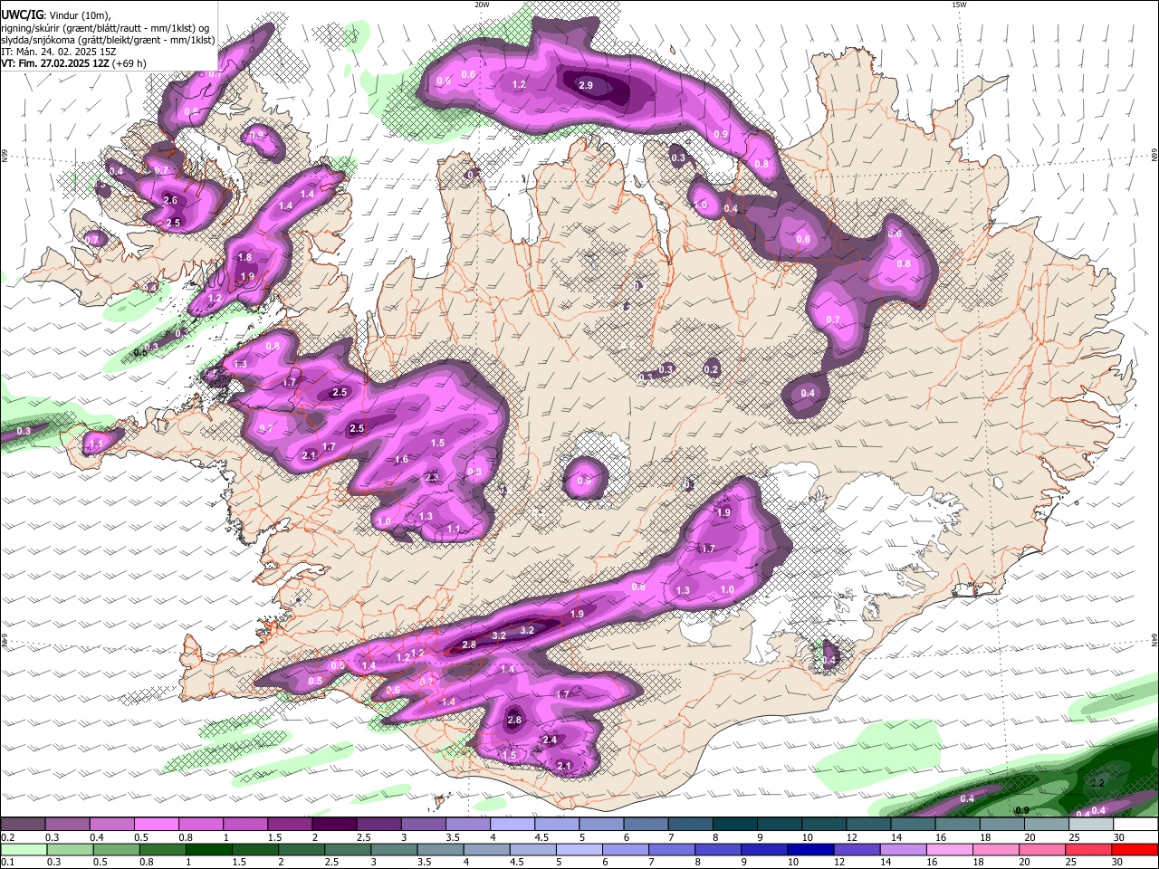Pick the white 30 swatch in snow legend
Screen dimensions: 1159x869
coord(1134,825)
